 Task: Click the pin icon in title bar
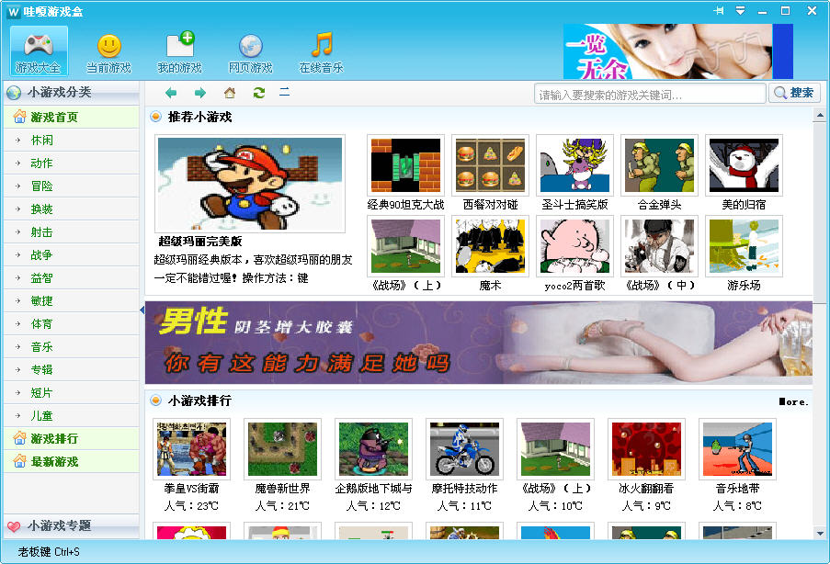coord(719,10)
